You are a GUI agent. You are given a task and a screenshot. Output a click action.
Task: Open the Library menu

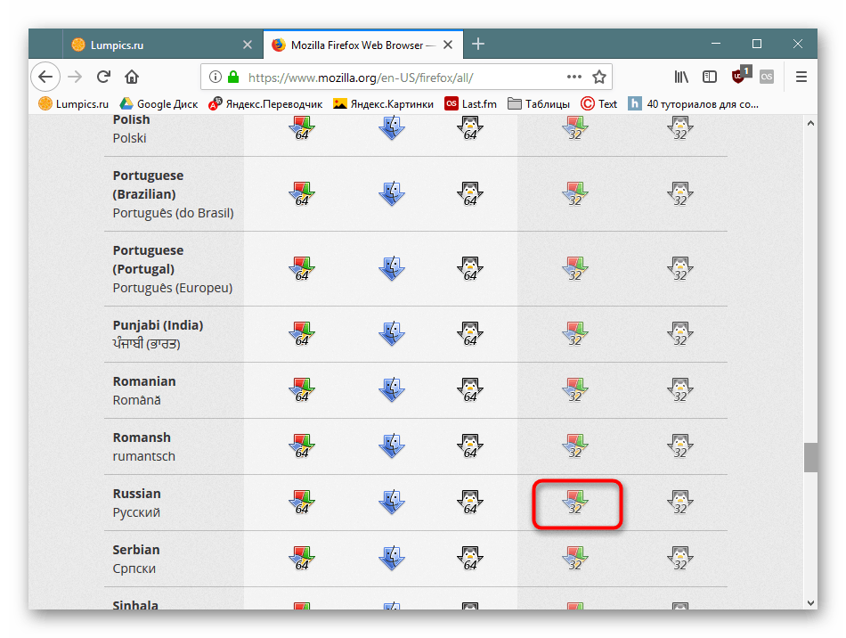[x=681, y=77]
